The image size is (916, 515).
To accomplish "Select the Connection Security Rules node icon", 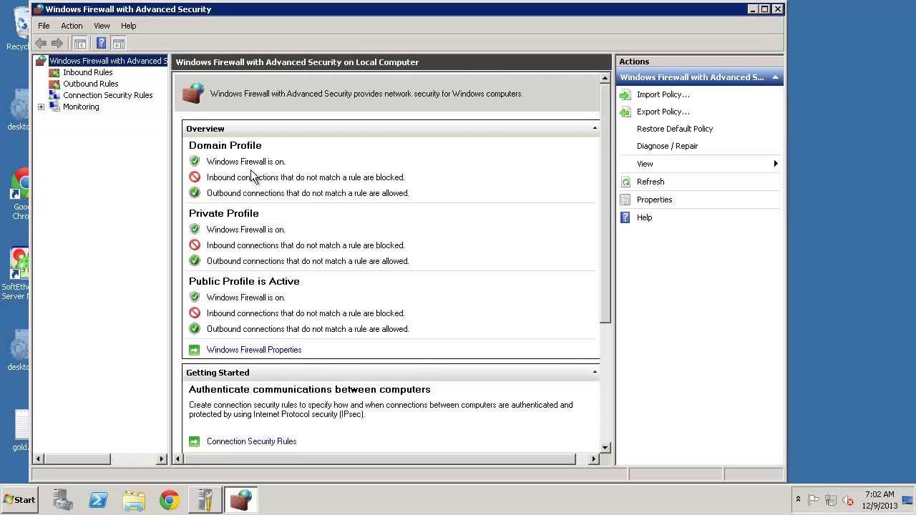I will [x=54, y=95].
